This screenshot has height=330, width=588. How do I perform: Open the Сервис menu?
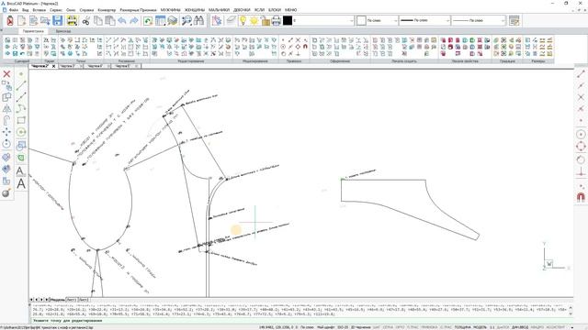(56, 10)
